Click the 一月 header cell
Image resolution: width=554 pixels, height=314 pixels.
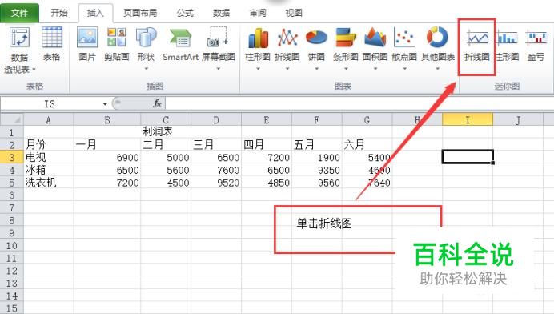click(x=107, y=144)
